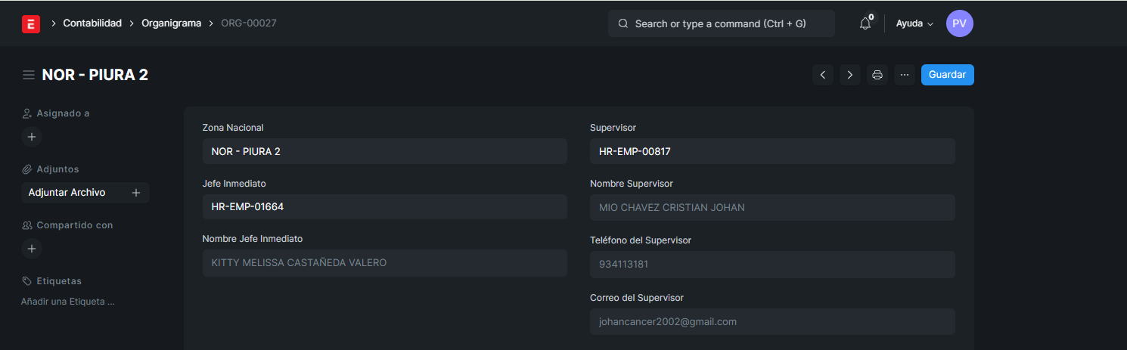Open the notifications bell
This screenshot has width=1127, height=350.
(865, 23)
